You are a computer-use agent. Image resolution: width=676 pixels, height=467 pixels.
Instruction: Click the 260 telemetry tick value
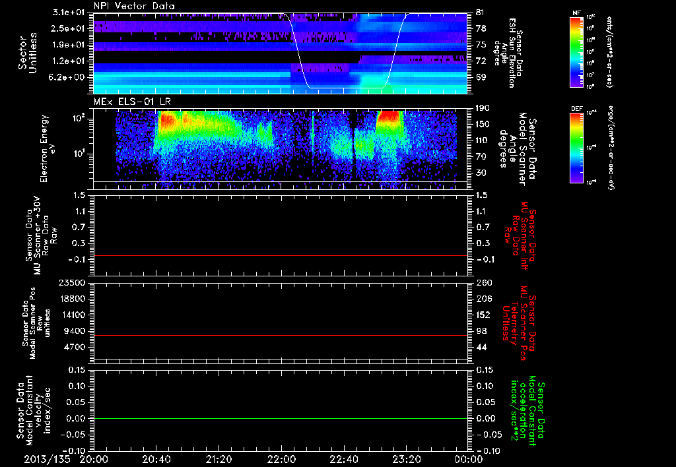(x=483, y=282)
